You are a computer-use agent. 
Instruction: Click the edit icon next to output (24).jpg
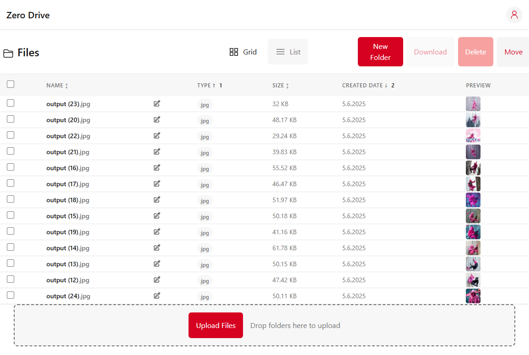(157, 296)
